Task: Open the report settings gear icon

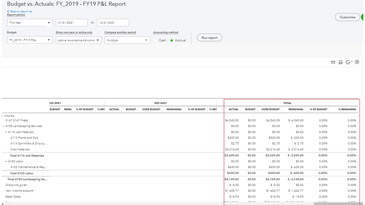Action: [357, 62]
